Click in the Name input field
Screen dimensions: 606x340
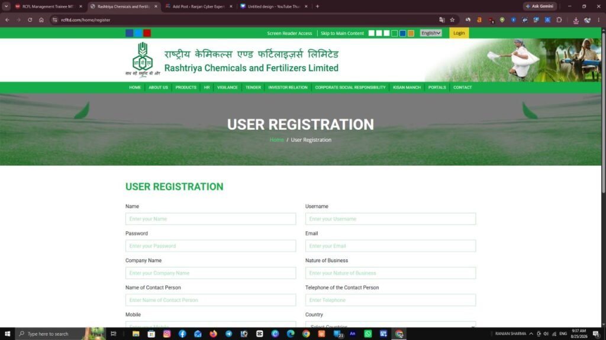tap(211, 219)
